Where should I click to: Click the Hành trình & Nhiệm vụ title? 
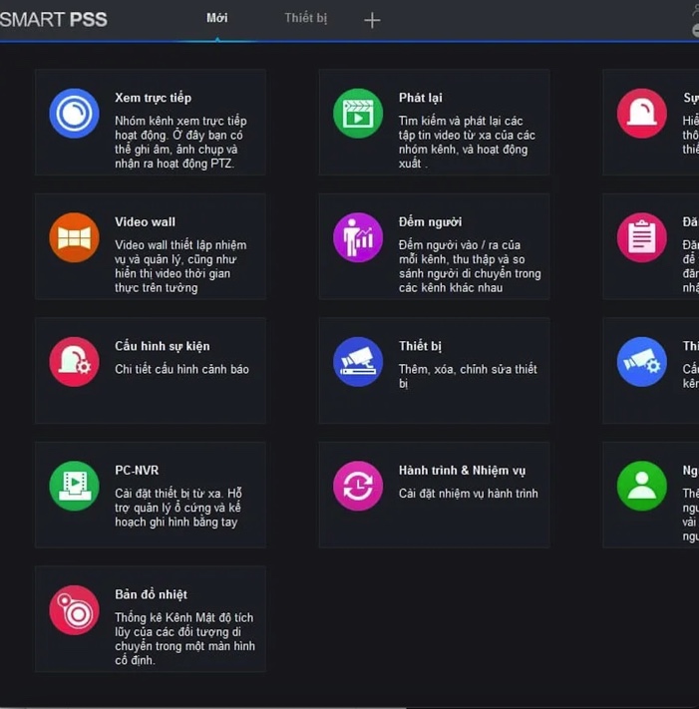(462, 471)
